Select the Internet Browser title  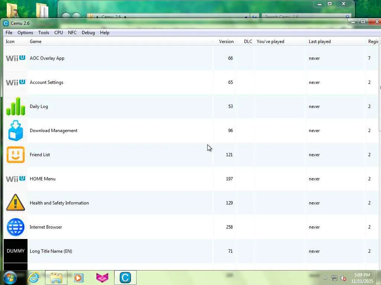click(x=46, y=227)
